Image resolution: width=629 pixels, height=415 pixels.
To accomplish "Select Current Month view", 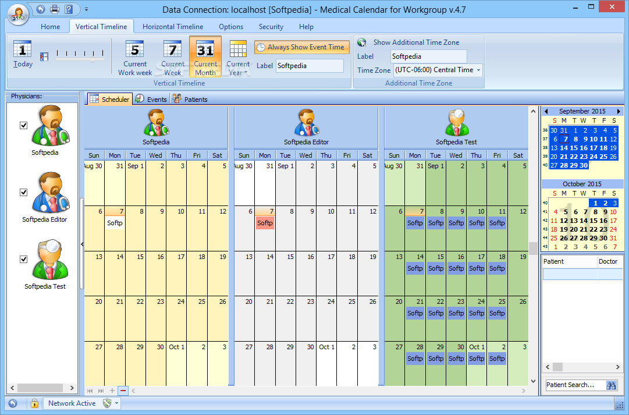I will 205,58.
